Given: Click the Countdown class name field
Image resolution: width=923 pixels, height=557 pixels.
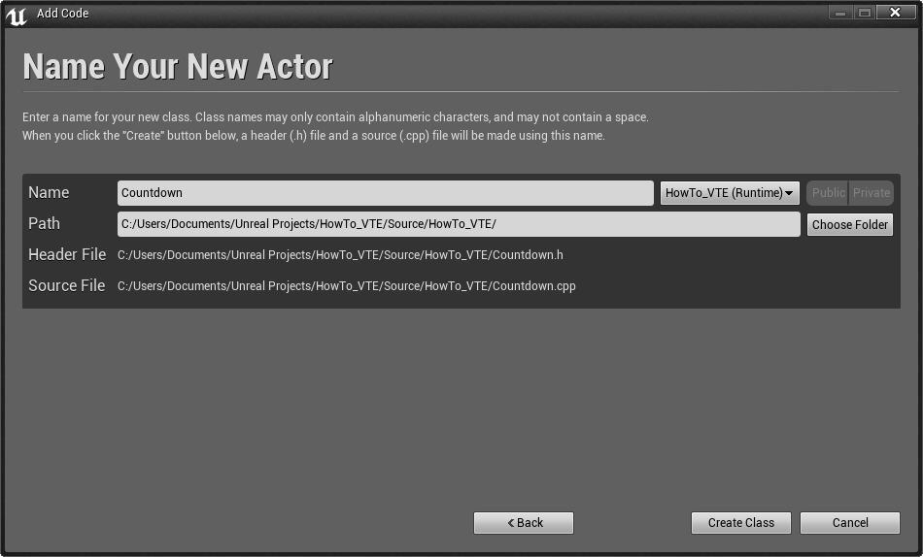Looking at the screenshot, I should click(386, 193).
